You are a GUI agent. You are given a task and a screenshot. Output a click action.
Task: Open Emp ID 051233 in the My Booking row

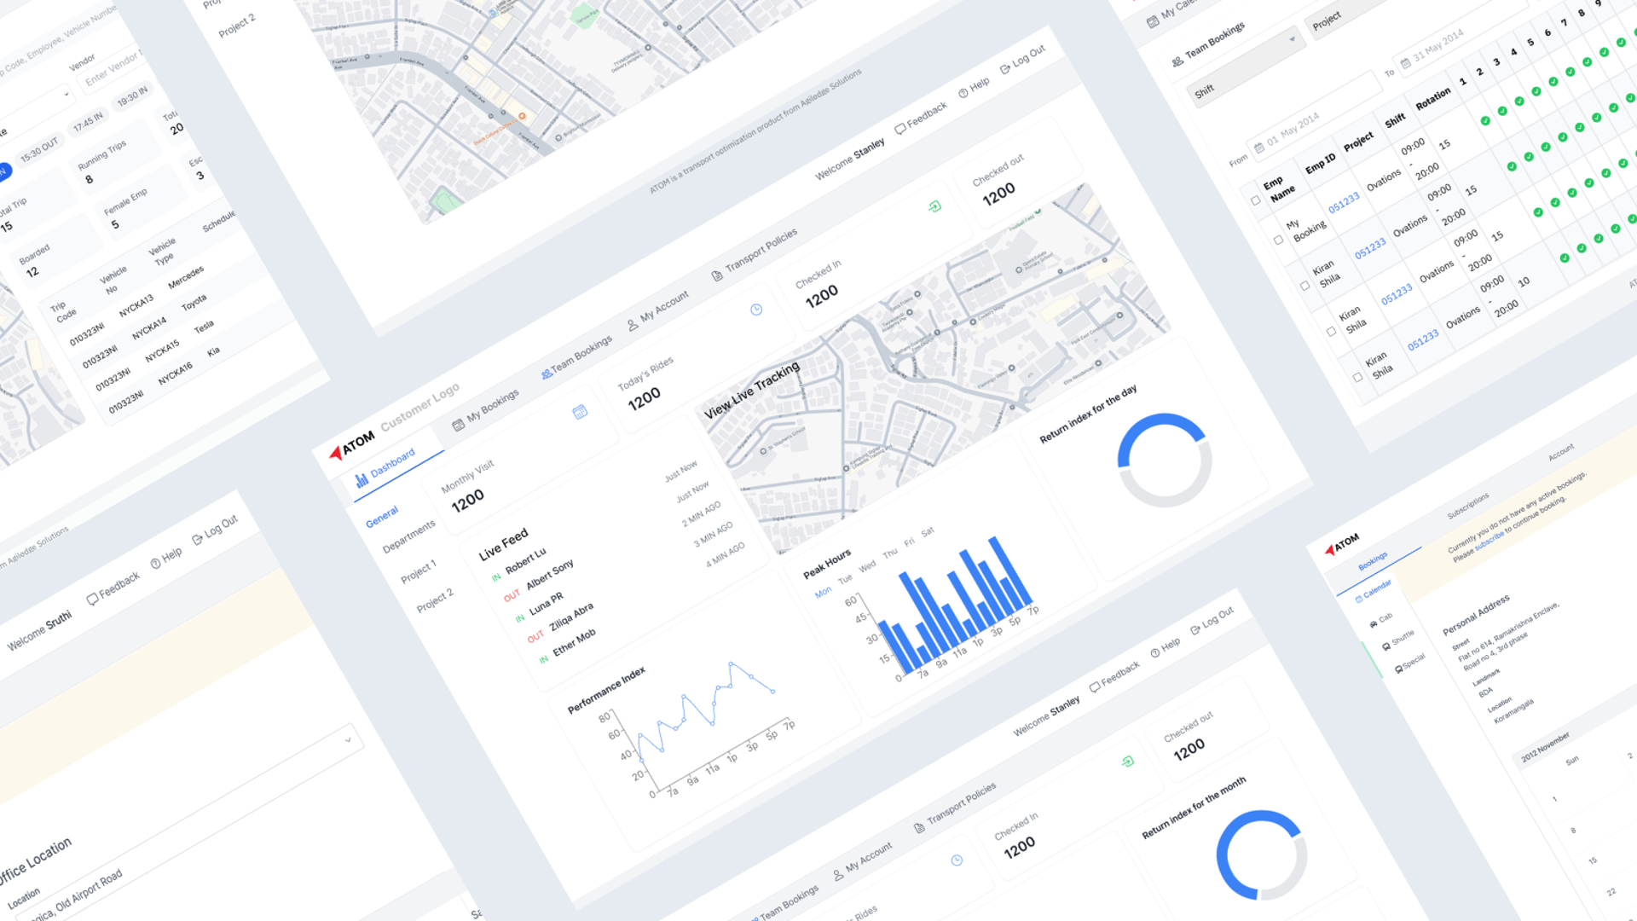click(x=1343, y=203)
